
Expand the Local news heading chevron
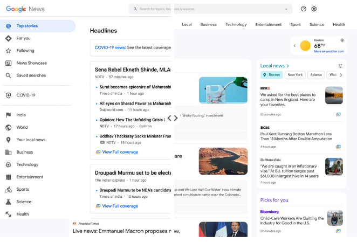pos(288,66)
